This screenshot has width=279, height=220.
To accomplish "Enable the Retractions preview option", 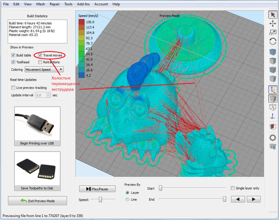I will 40,62.
